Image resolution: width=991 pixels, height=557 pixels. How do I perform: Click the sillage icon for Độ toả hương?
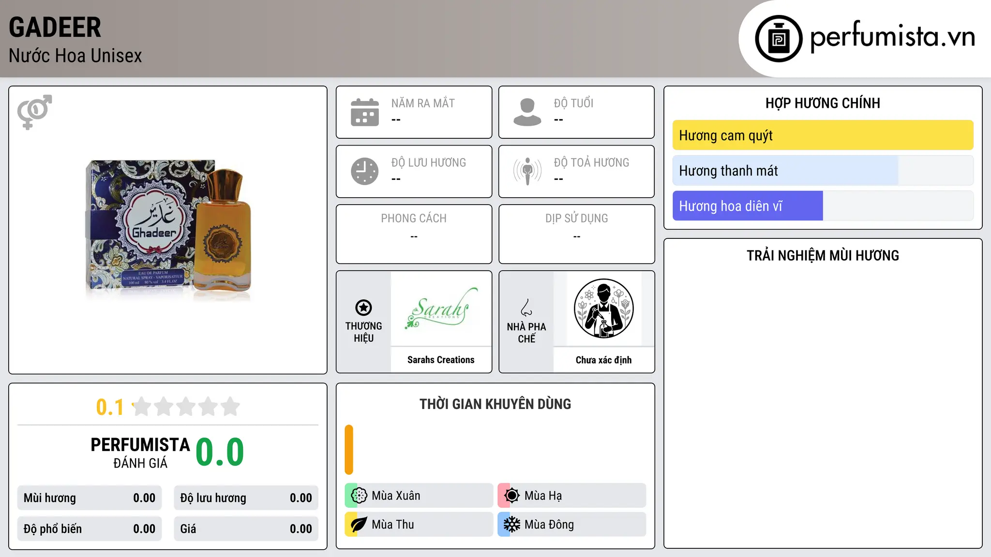coord(527,171)
